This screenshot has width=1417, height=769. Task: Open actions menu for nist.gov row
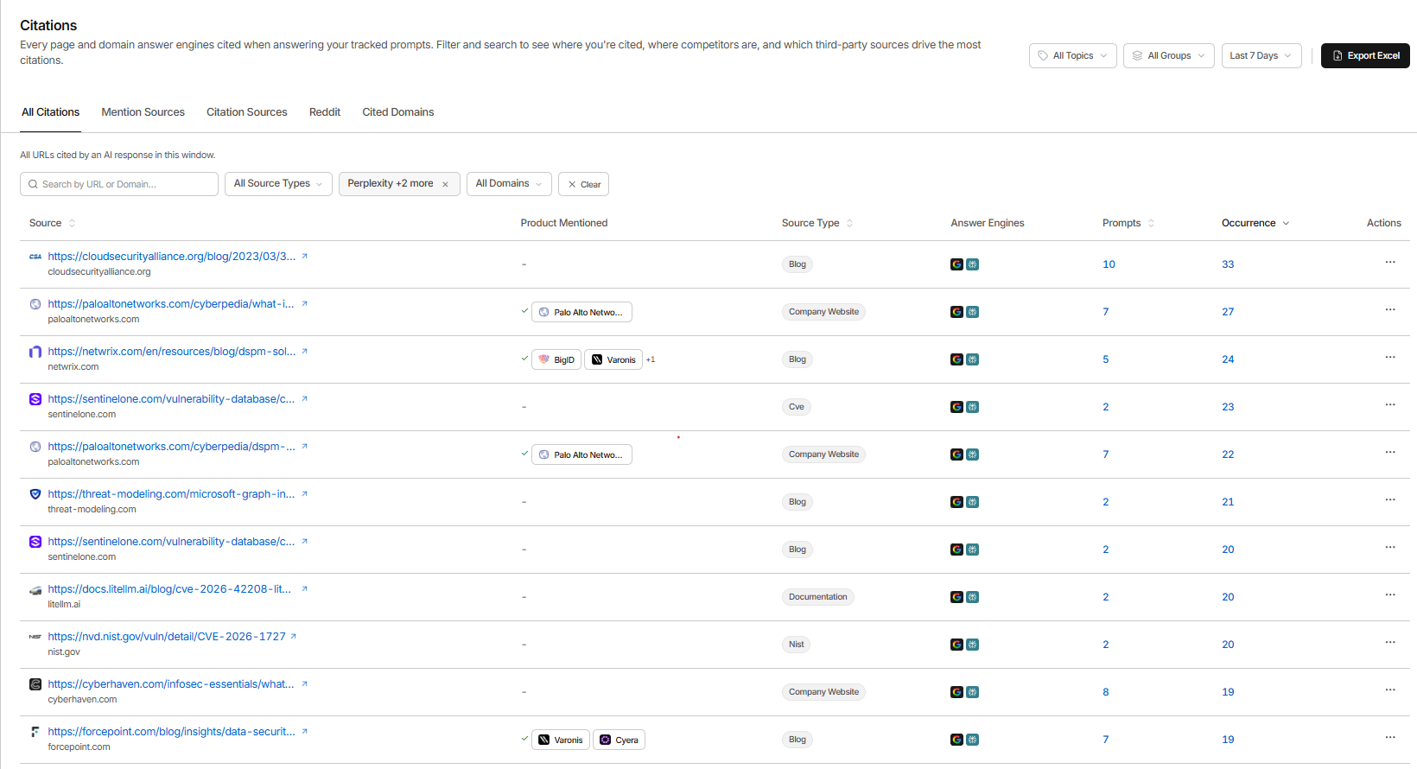coord(1390,642)
